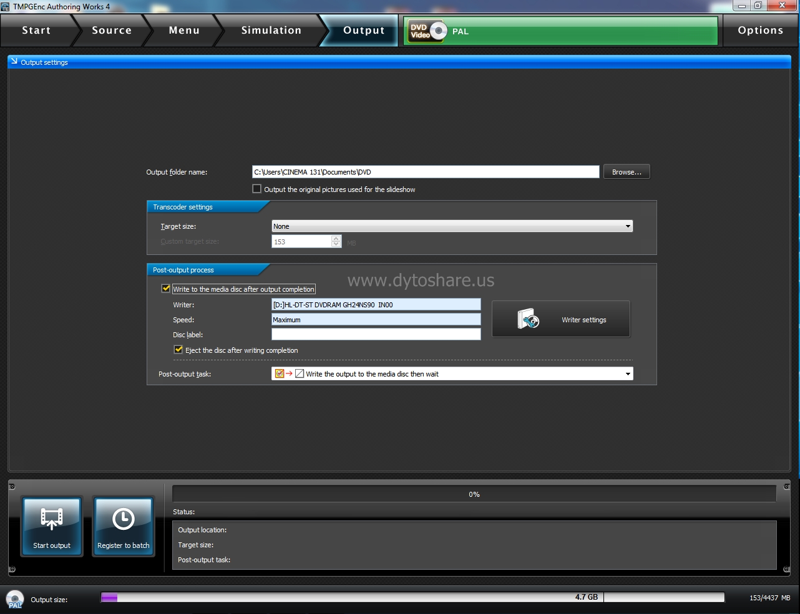The height and width of the screenshot is (614, 800).
Task: Click the PAL format label
Action: click(x=461, y=31)
